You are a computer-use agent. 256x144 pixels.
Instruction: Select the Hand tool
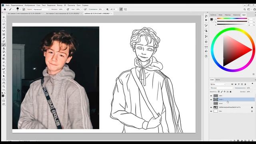(x=4, y=83)
